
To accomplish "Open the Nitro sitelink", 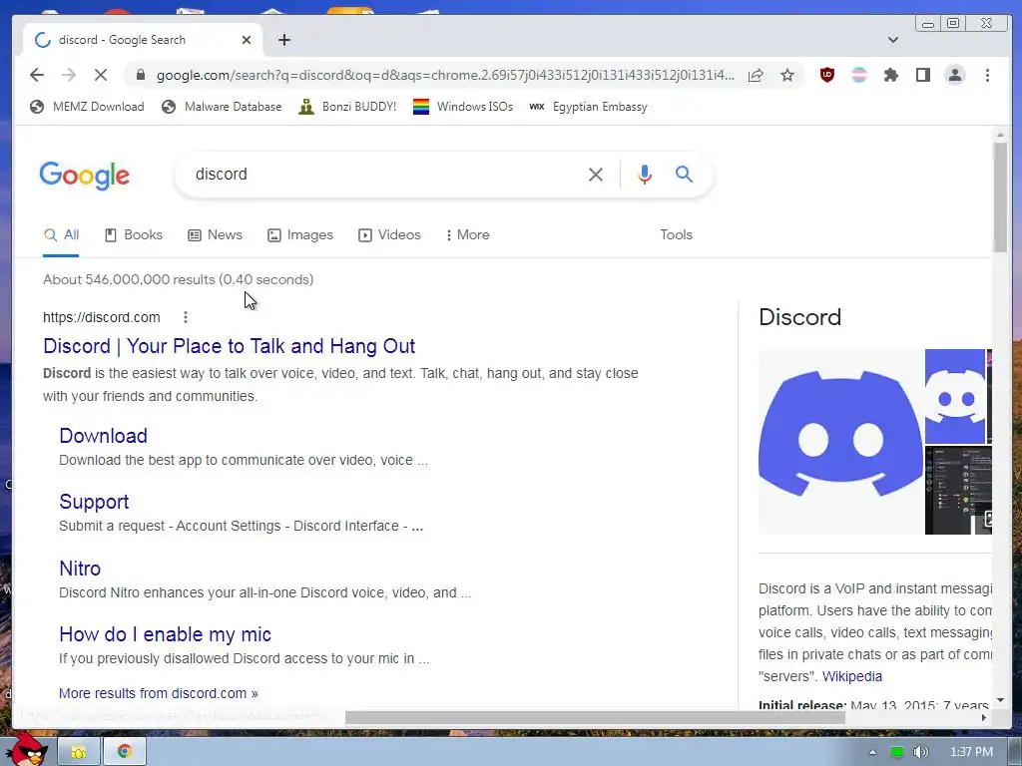I will click(80, 568).
